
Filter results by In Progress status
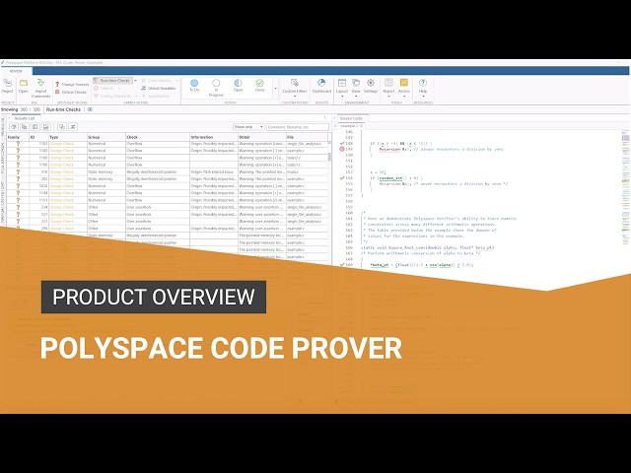click(x=216, y=88)
